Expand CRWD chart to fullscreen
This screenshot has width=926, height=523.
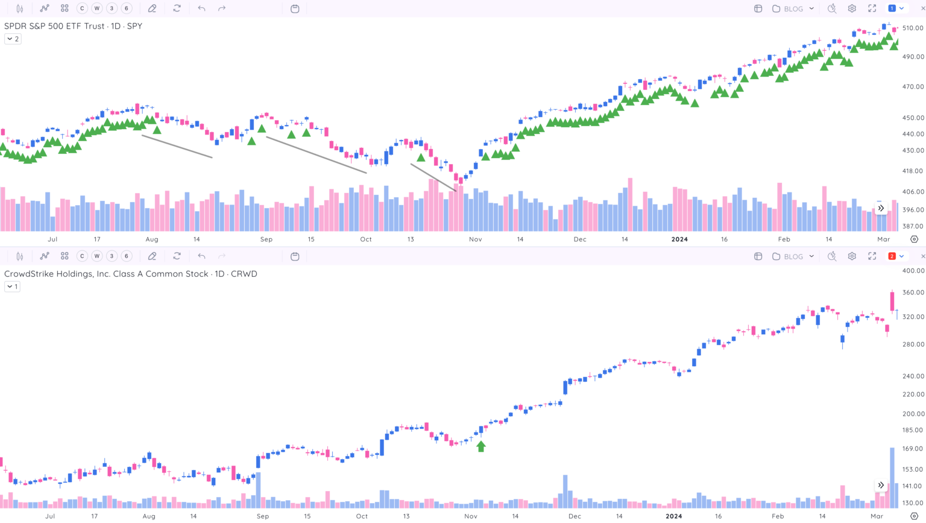tap(872, 256)
